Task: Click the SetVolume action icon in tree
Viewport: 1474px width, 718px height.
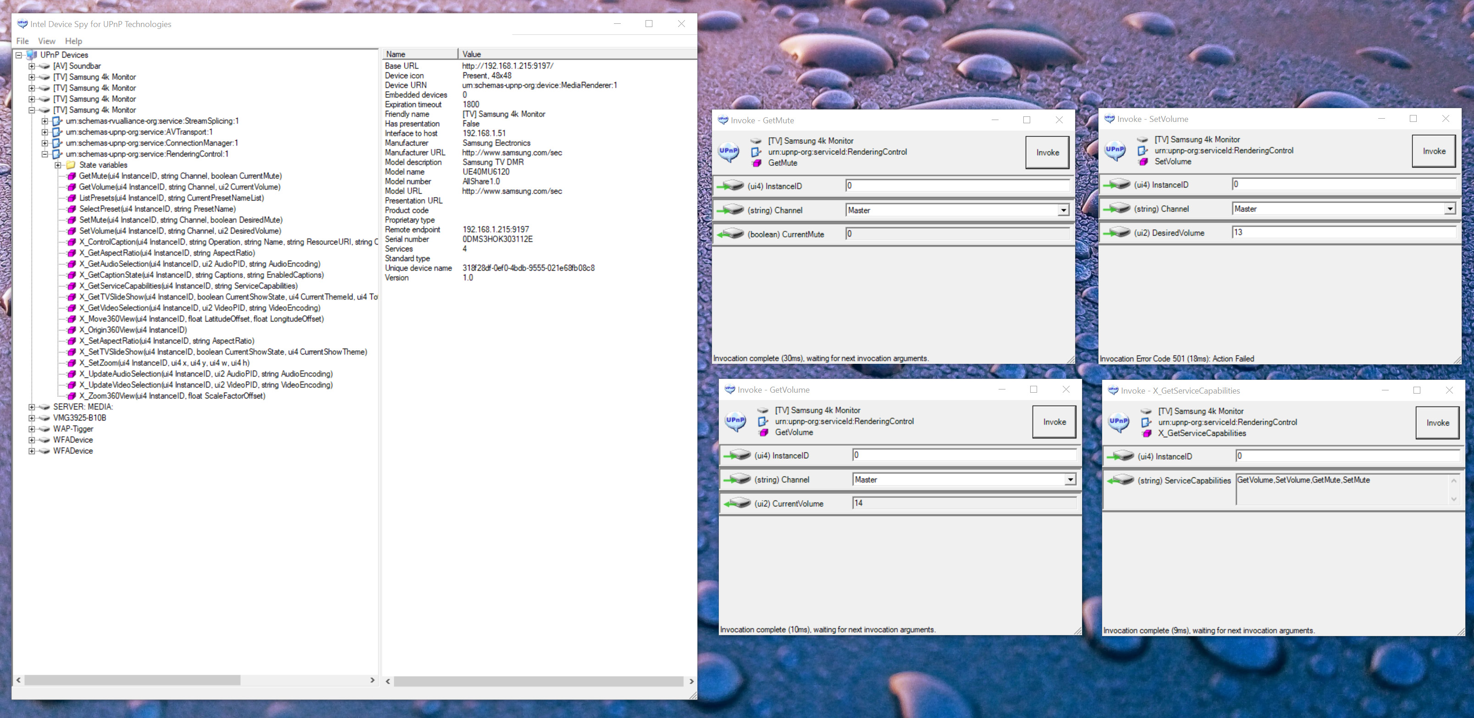Action: 72,231
